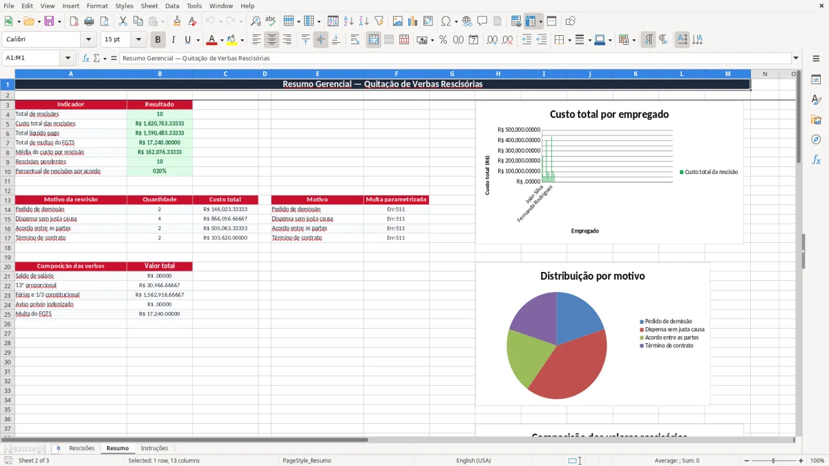Open the Save dropdown arrow
The image size is (829, 466).
coord(59,21)
